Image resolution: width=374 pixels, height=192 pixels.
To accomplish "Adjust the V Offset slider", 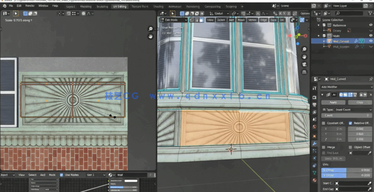I will point(346,175).
